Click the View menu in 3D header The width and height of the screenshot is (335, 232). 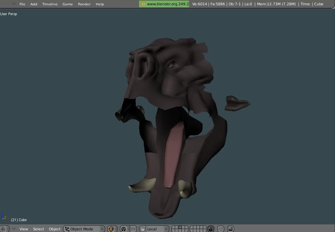(x=23, y=229)
